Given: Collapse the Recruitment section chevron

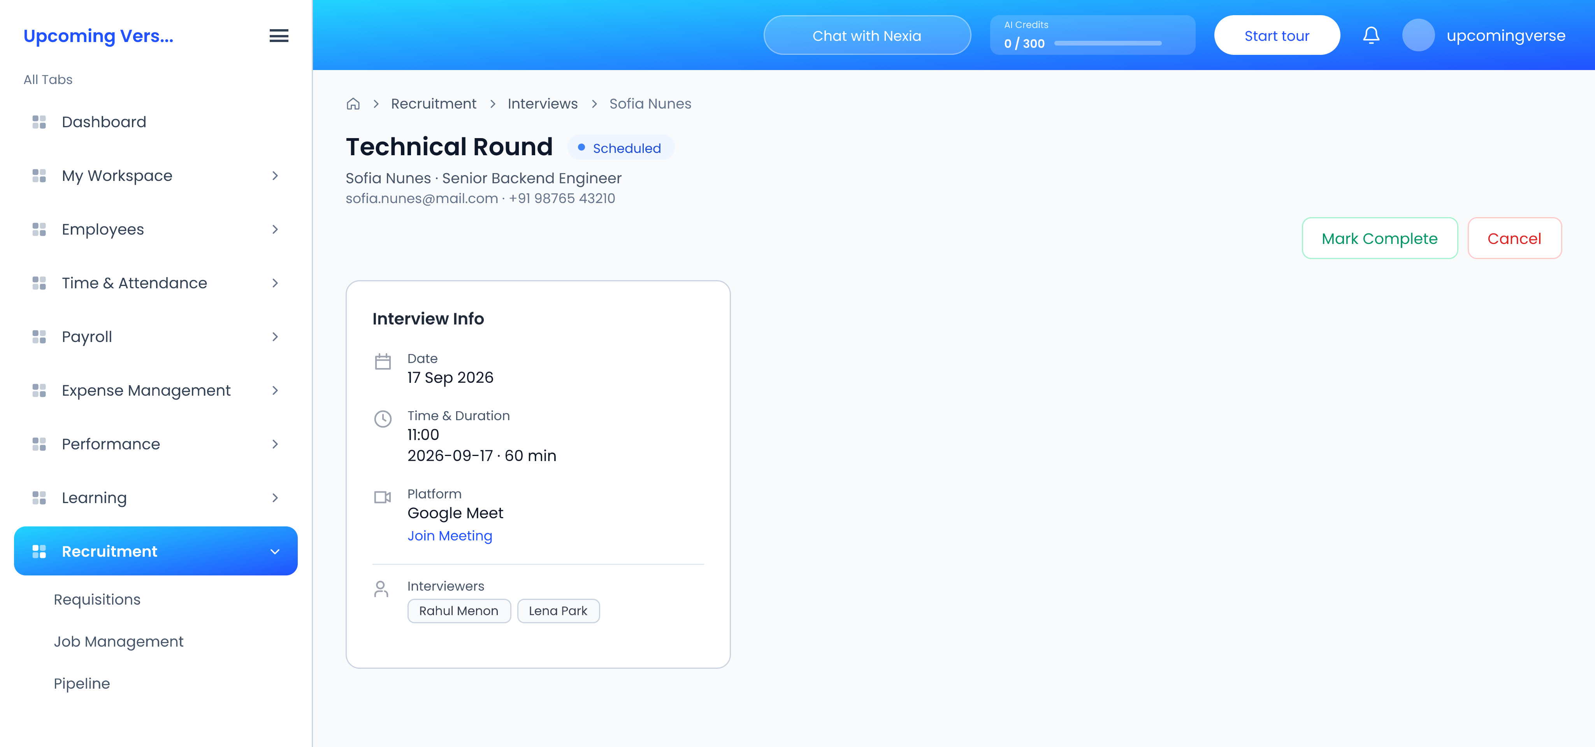Looking at the screenshot, I should tap(275, 551).
